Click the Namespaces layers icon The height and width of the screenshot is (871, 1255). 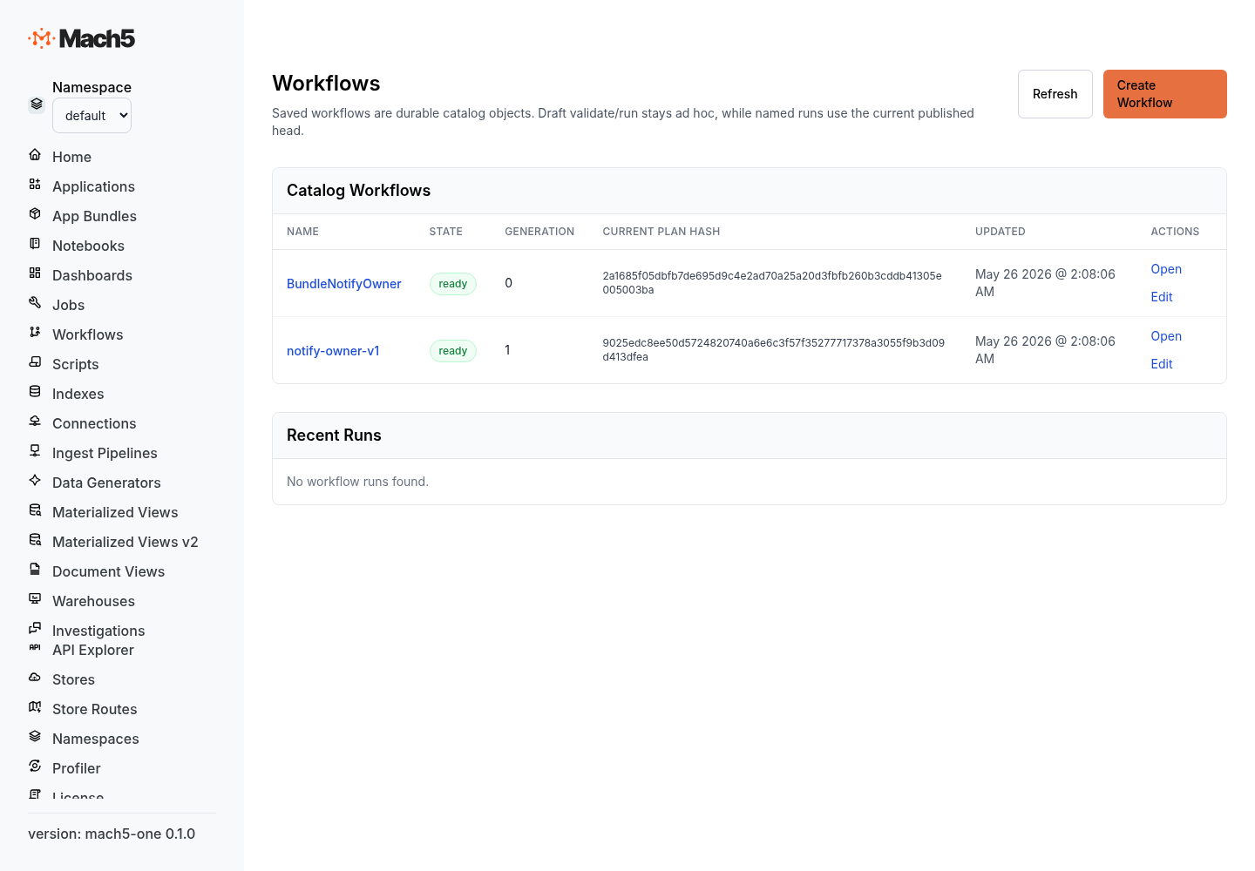click(x=35, y=737)
